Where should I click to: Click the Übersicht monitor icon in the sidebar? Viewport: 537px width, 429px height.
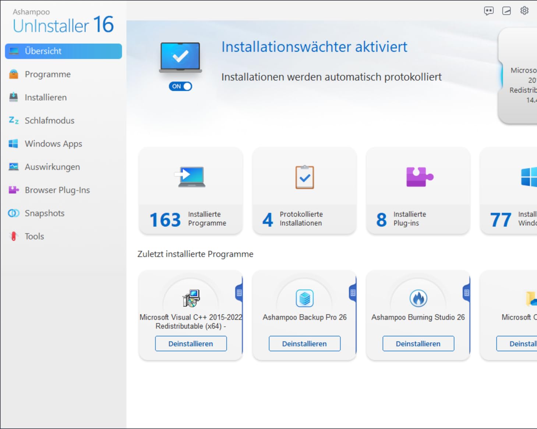(14, 51)
